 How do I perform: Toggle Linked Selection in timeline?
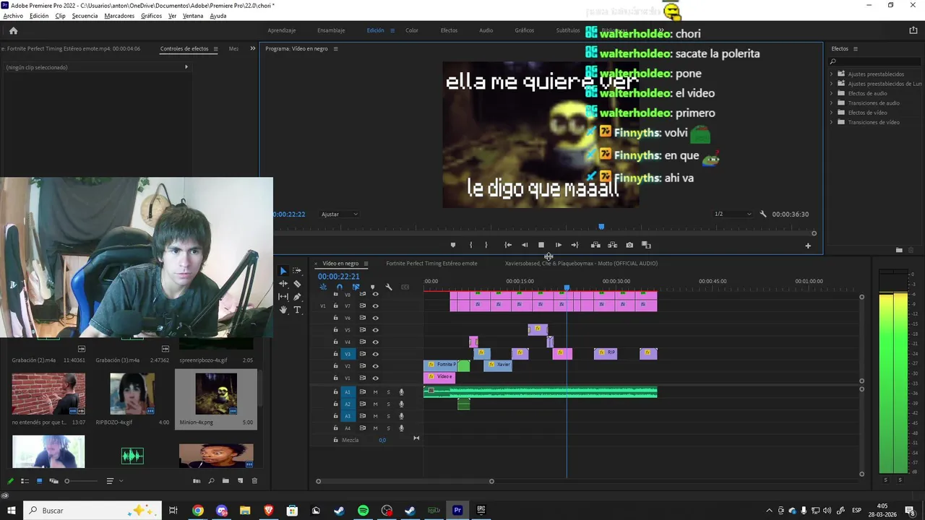[x=356, y=287]
